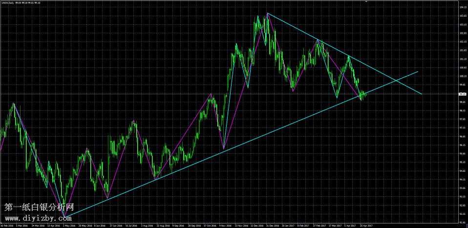Click the Chinese watermark title text
Image resolution: width=468 pixels, height=228 pixels.
[39, 207]
